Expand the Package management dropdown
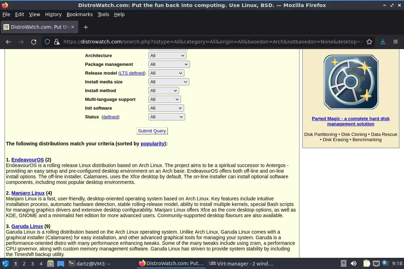 (x=169, y=64)
